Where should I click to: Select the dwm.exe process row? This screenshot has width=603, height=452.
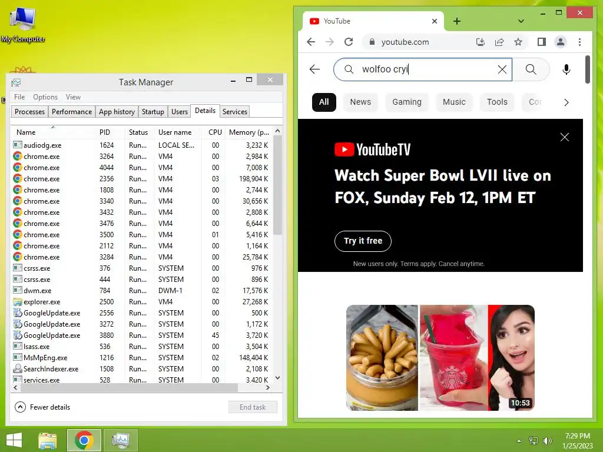pos(141,291)
